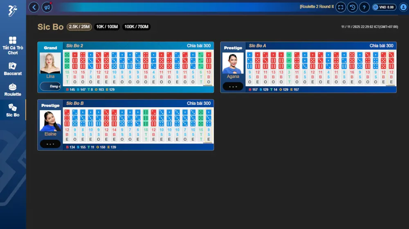Open the bet history clock icon
This screenshot has width=409, height=229.
[352, 7]
